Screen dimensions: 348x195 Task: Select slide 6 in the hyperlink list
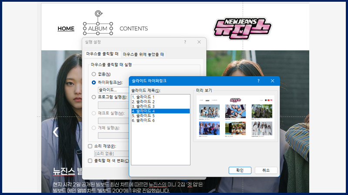point(161,120)
